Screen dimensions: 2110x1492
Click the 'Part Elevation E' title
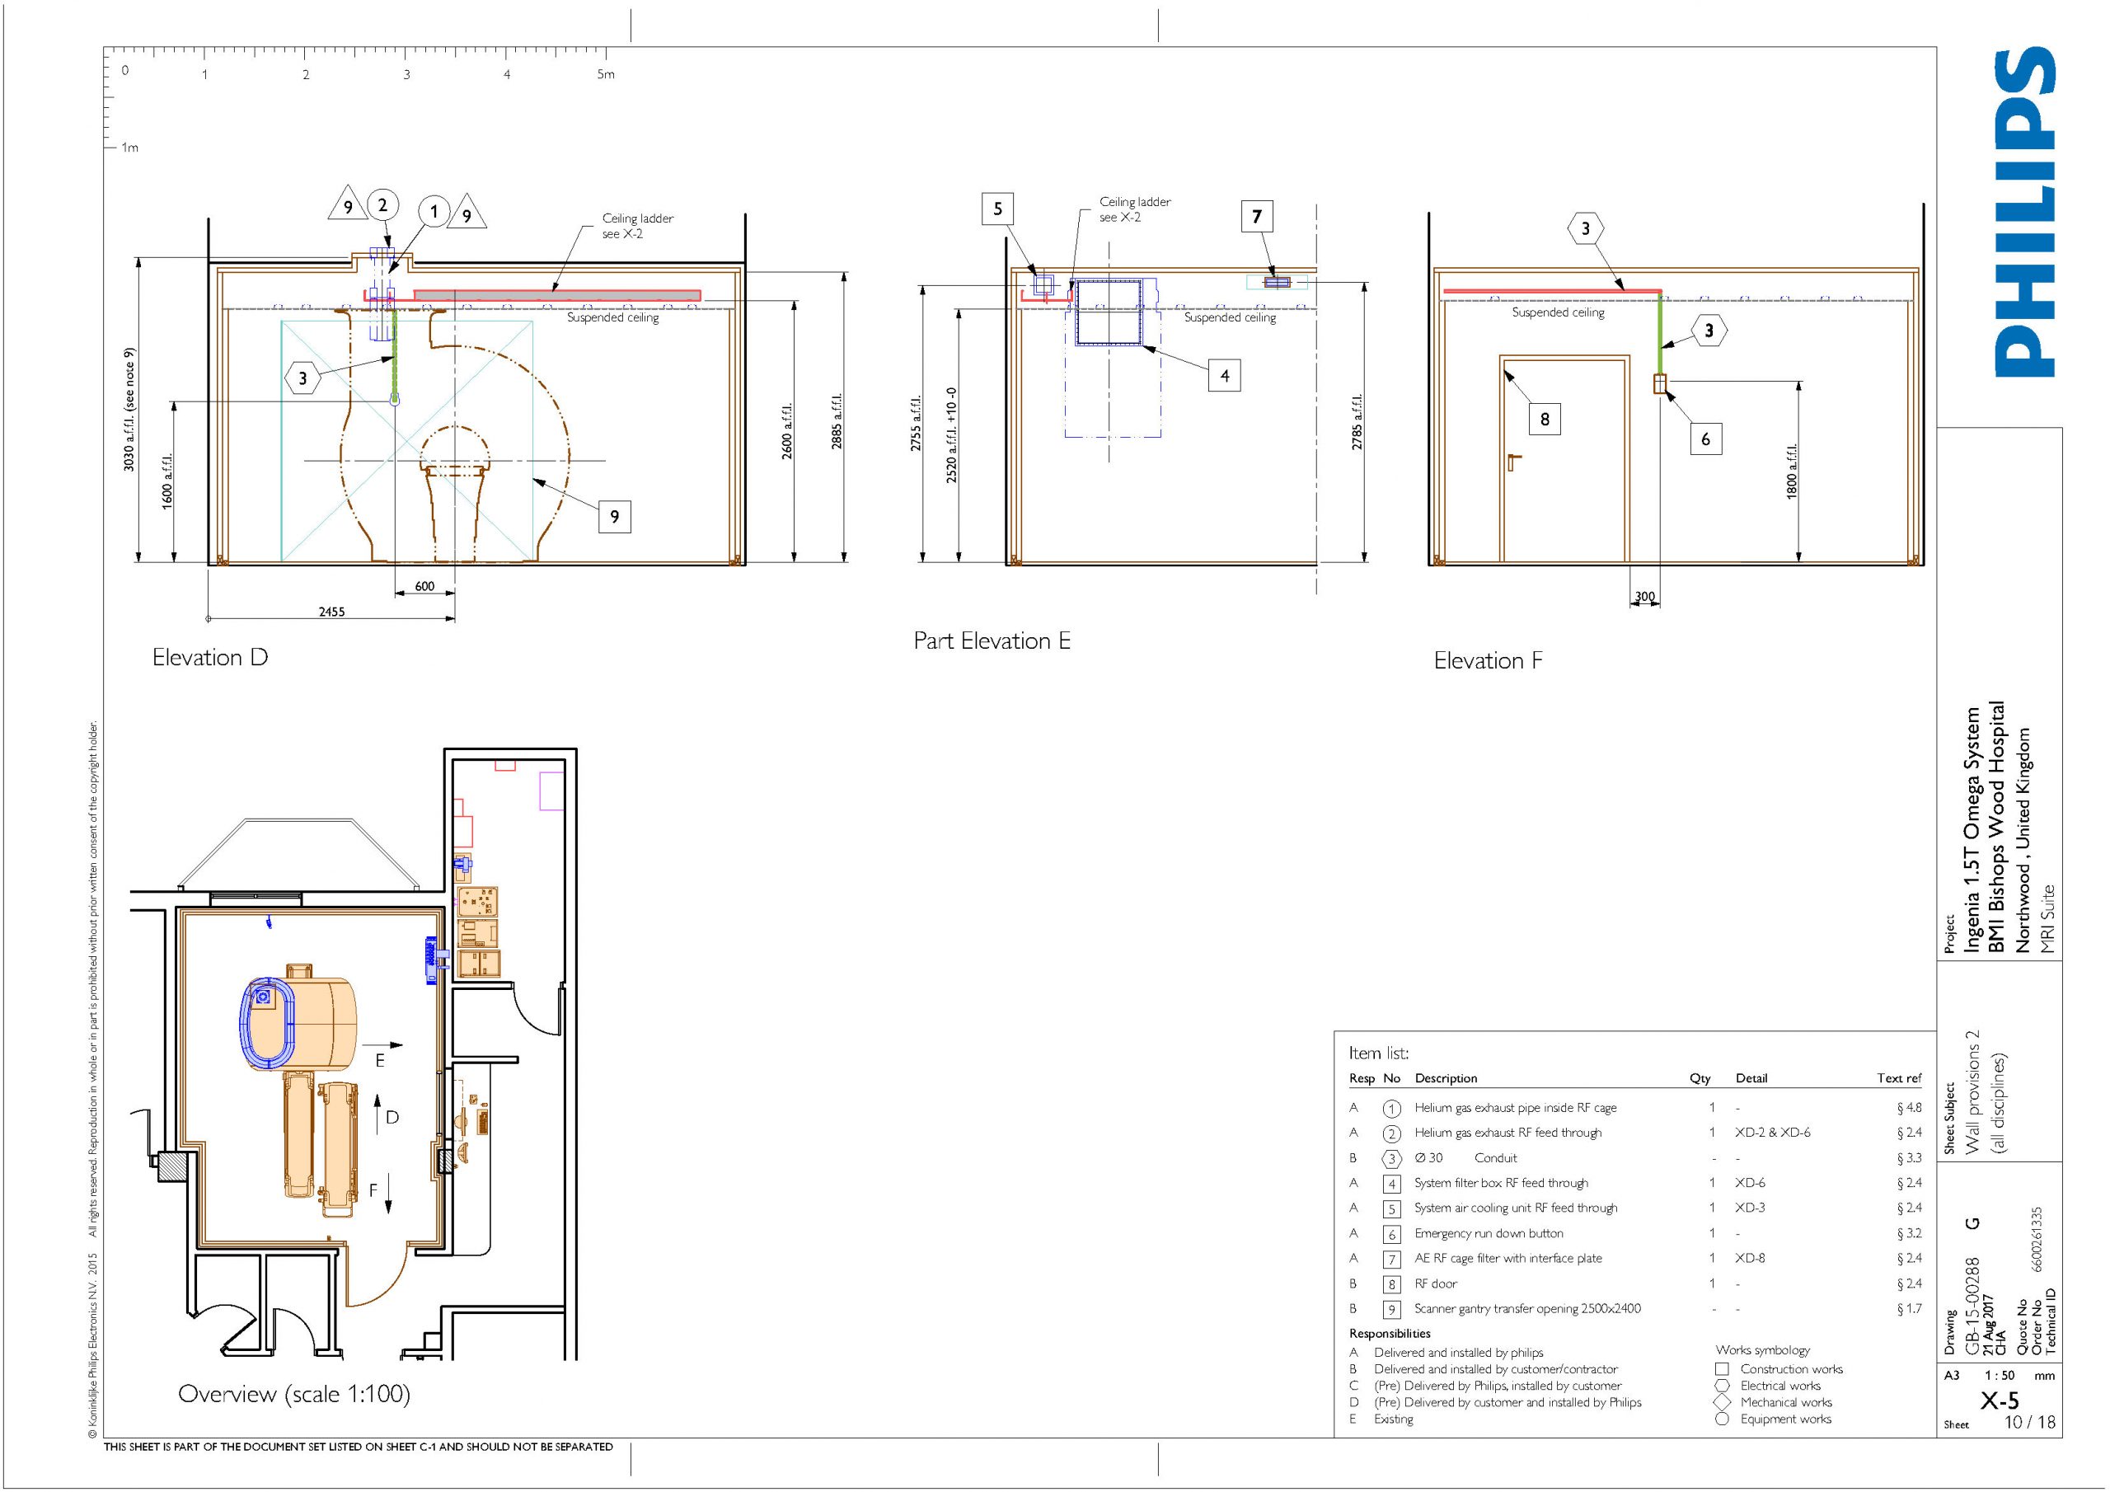click(x=992, y=640)
